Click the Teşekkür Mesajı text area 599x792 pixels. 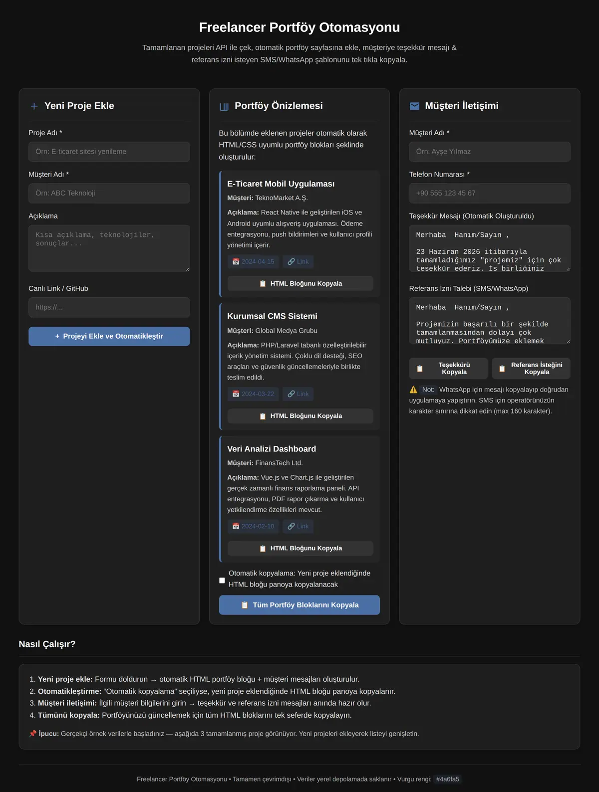(490, 248)
